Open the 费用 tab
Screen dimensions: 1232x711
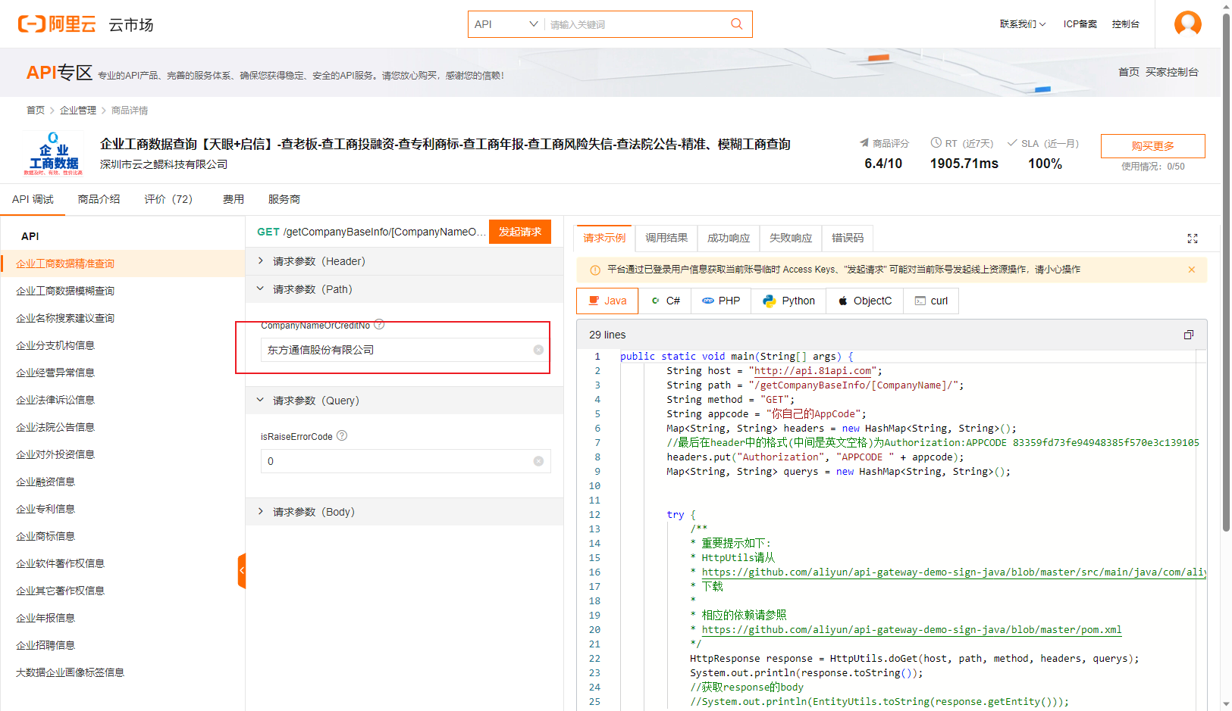tap(234, 199)
